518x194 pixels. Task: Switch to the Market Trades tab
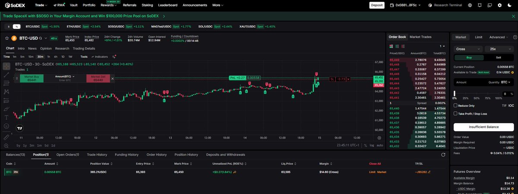pos(420,37)
